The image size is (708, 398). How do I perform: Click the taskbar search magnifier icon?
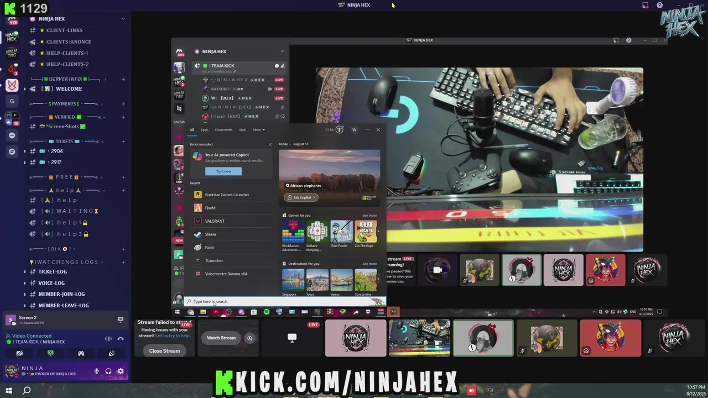pyautogui.click(x=26, y=390)
